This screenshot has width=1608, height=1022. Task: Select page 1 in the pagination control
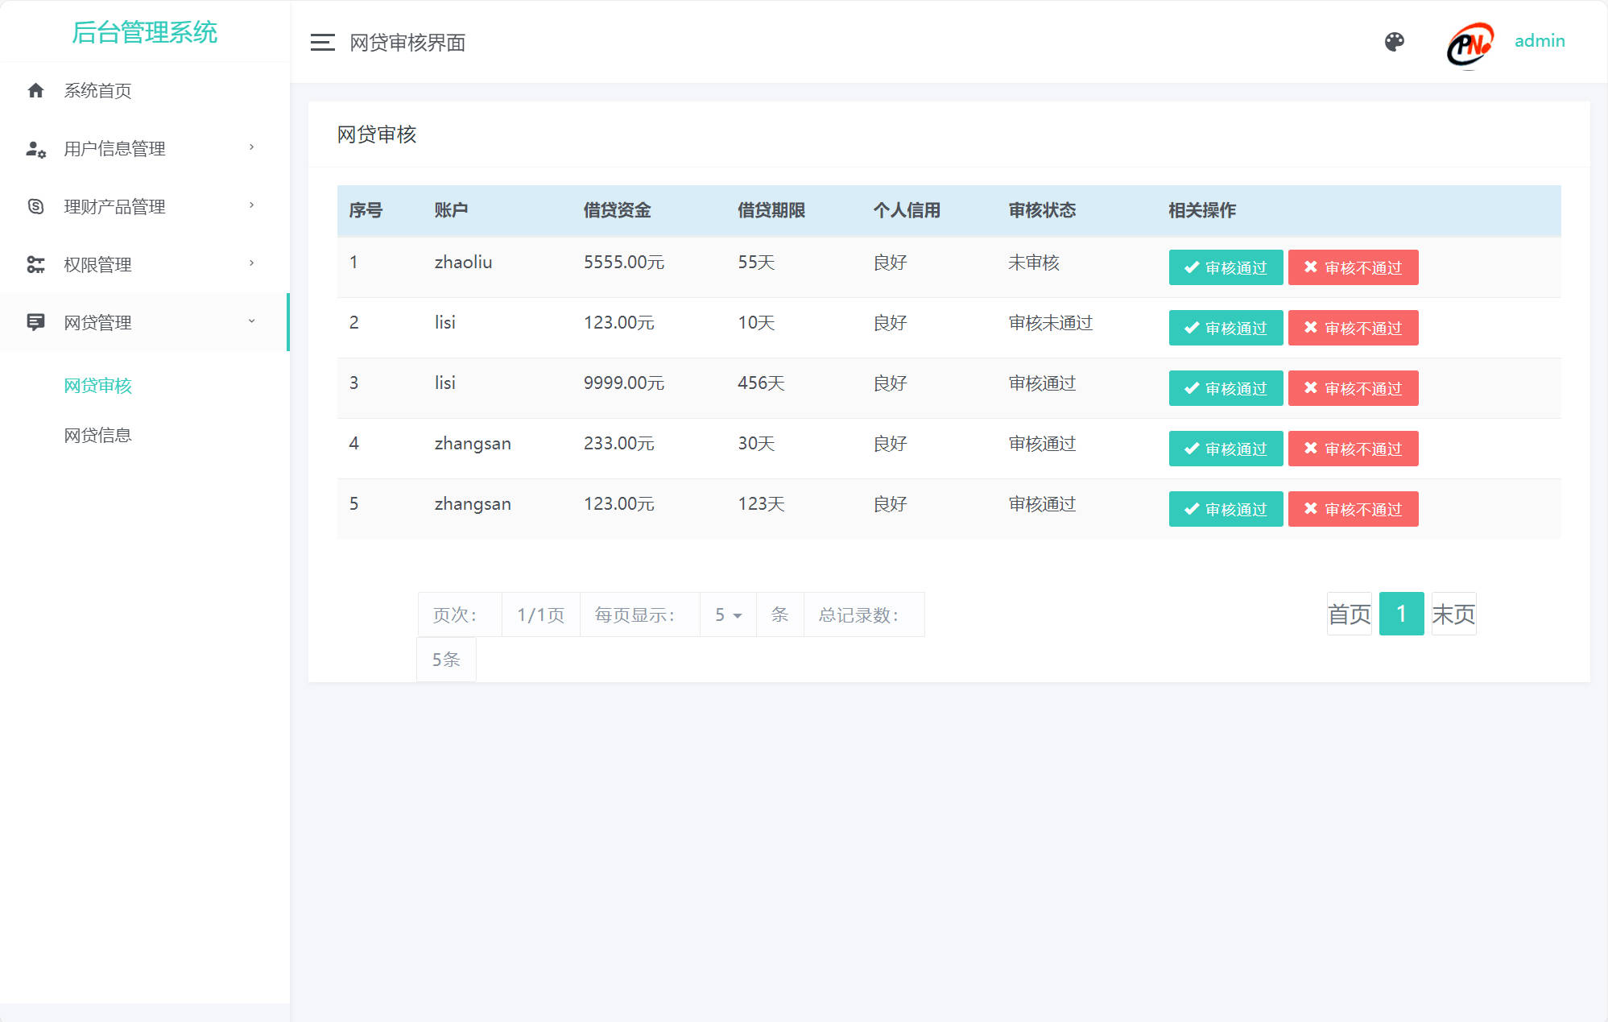pyautogui.click(x=1401, y=613)
